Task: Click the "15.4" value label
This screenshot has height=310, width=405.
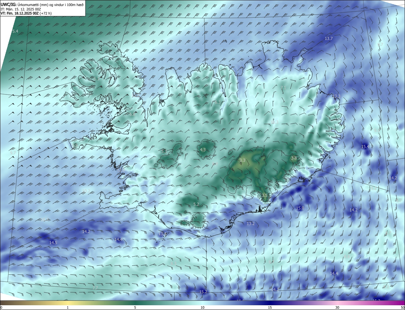Action: pyautogui.click(x=365, y=146)
